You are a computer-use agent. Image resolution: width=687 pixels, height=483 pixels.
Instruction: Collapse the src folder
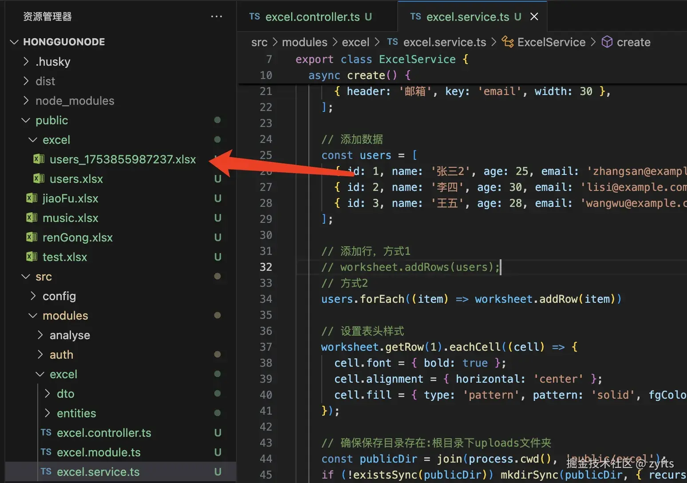point(26,276)
